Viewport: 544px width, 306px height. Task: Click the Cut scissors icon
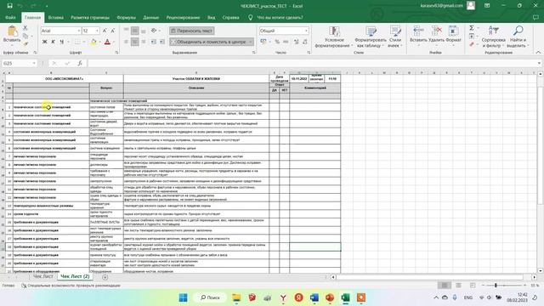(25, 28)
